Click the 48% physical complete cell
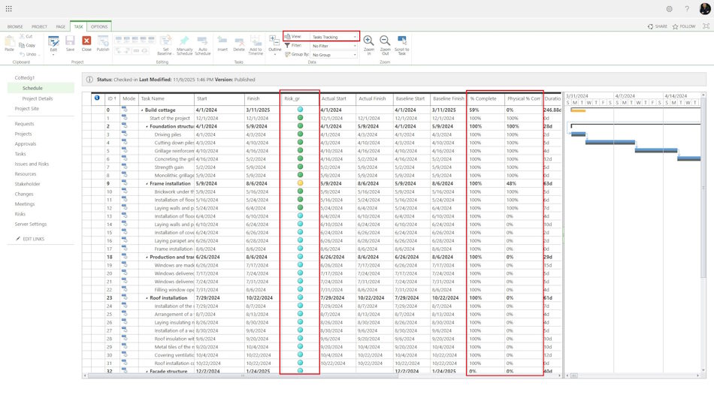Image resolution: width=714 pixels, height=401 pixels. tap(524, 184)
